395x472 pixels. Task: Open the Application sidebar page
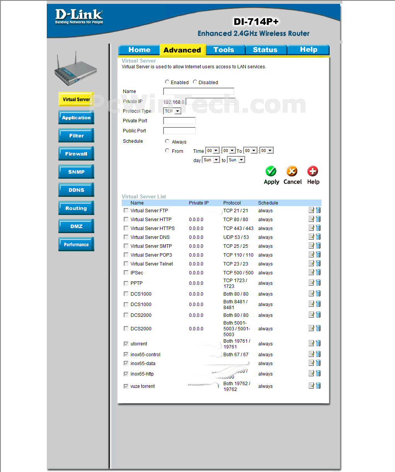coord(76,117)
